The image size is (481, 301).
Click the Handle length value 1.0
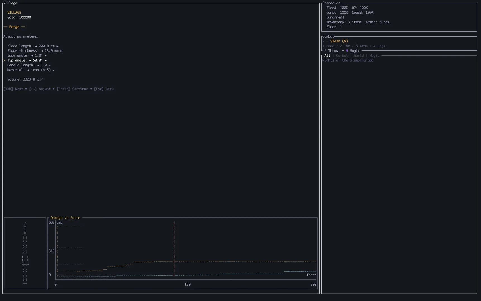(44, 65)
